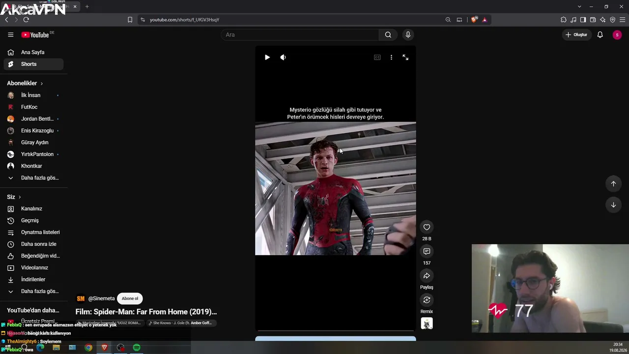The height and width of the screenshot is (354, 629).
Task: Open İndirilenler downloads
Action: coord(33,280)
